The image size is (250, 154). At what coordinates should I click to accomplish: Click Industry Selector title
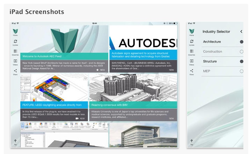216,31
